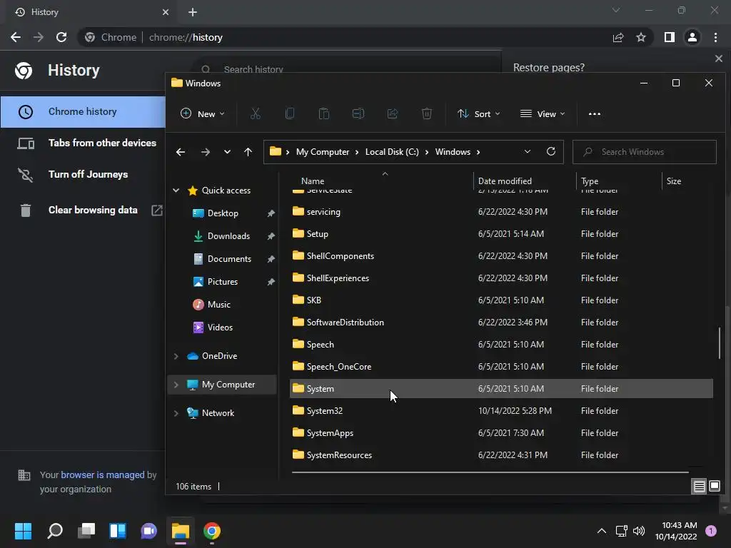Click the Rename icon in Explorer toolbar
This screenshot has width=731, height=548.
pyautogui.click(x=358, y=113)
